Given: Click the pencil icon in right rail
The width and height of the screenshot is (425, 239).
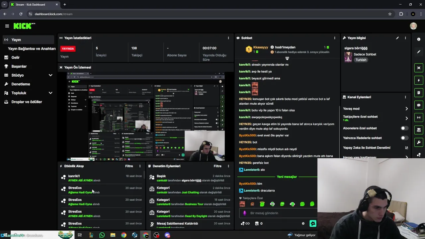Looking at the screenshot, I should pos(419,52).
